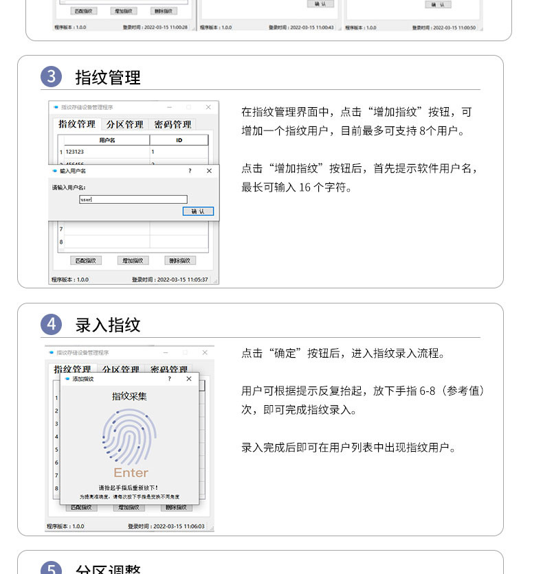Select the ID cell of user 123123

(179, 152)
